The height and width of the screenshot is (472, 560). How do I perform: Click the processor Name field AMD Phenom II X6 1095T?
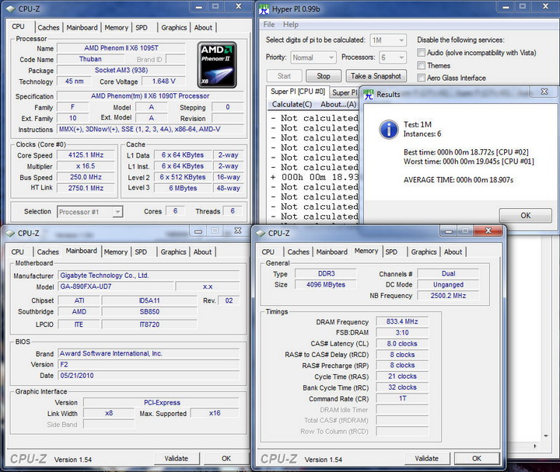click(121, 48)
